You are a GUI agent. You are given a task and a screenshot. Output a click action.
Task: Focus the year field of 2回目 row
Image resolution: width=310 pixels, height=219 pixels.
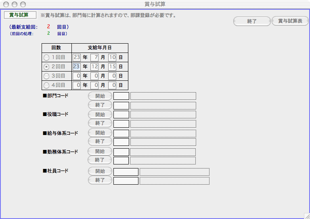[x=76, y=67]
